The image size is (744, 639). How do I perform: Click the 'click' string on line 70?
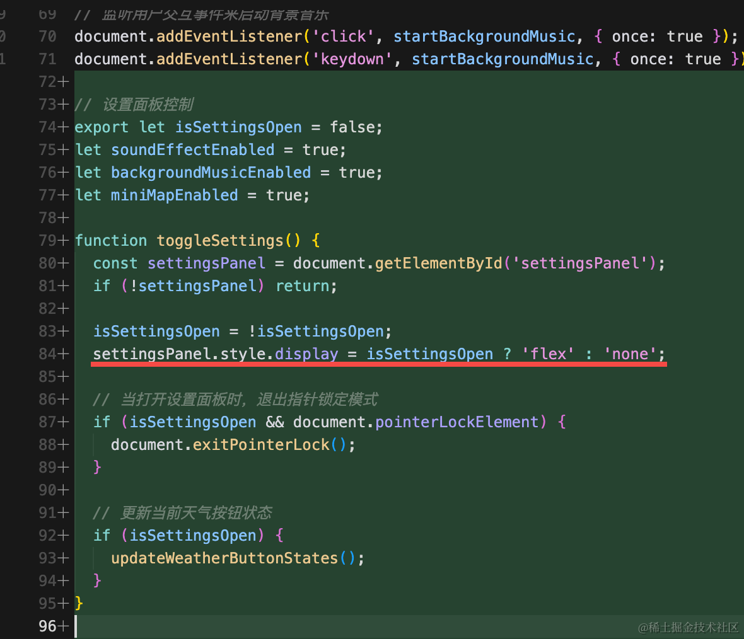click(344, 37)
